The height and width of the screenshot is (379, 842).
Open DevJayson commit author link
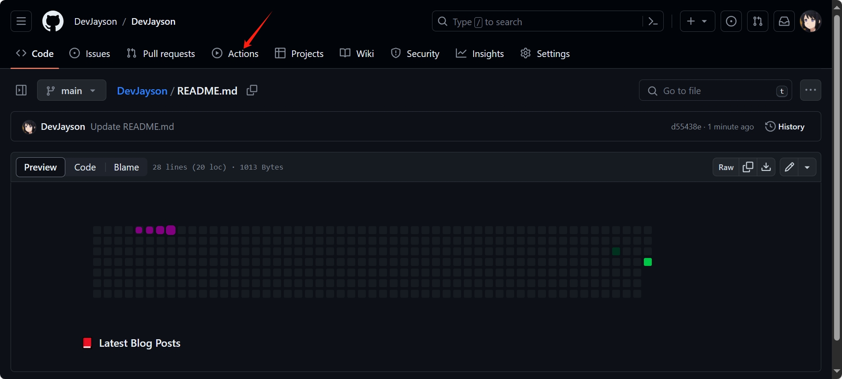coord(63,127)
